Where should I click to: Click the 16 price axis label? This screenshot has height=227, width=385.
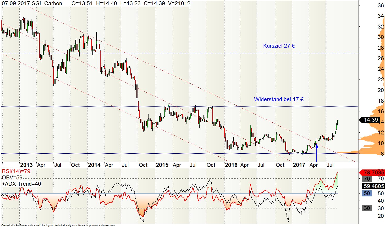pyautogui.click(x=381, y=111)
